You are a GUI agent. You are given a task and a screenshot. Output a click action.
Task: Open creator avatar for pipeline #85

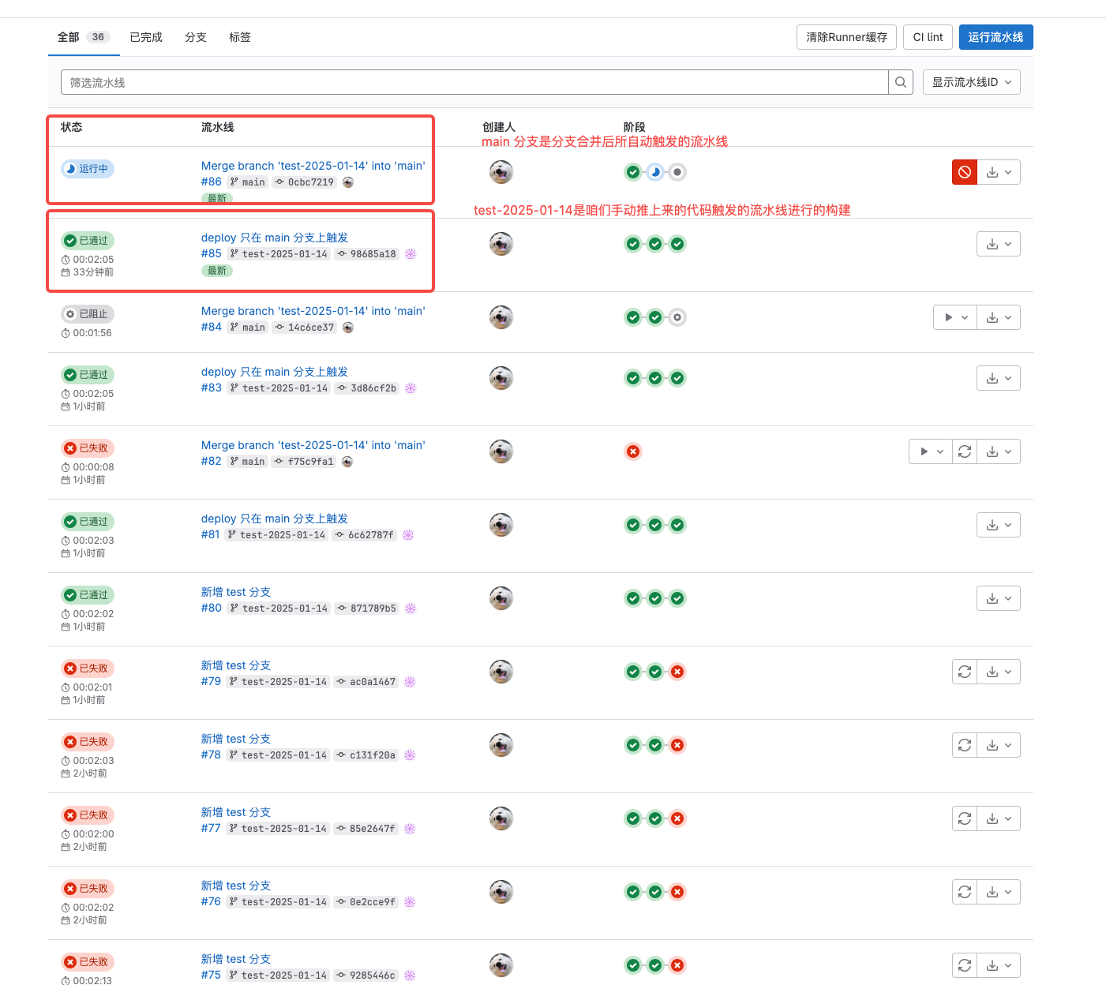coord(501,244)
